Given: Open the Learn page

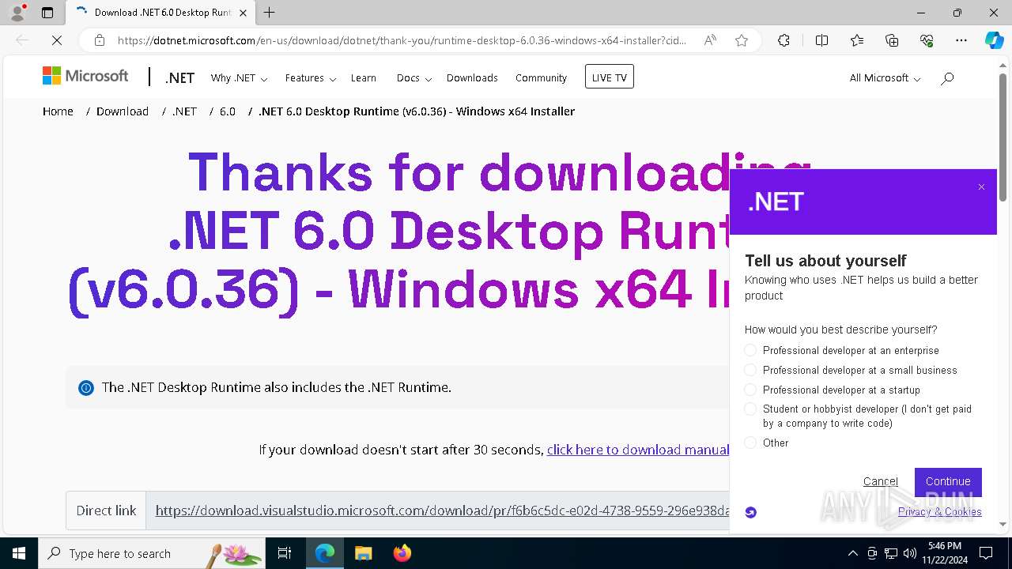Looking at the screenshot, I should pos(364,77).
